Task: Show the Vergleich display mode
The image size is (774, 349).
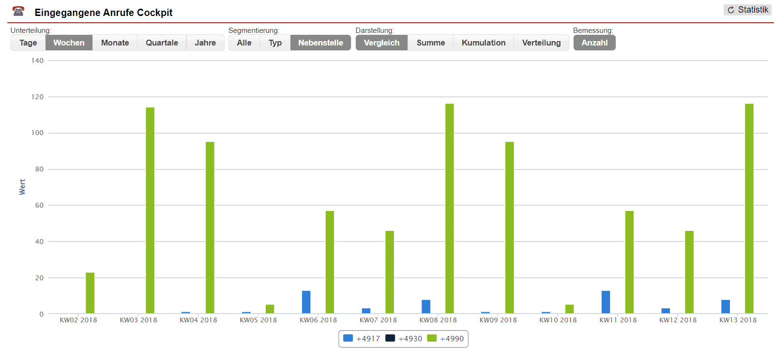Action: coord(381,43)
